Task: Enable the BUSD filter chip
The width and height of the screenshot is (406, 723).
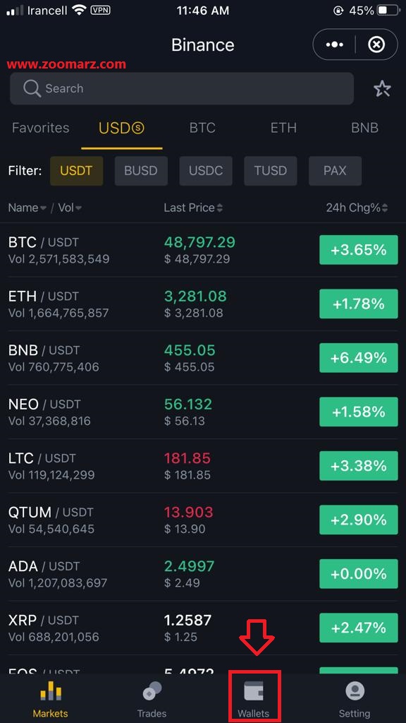Action: 141,171
